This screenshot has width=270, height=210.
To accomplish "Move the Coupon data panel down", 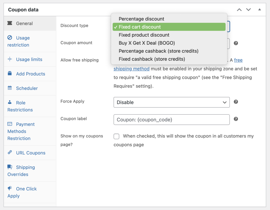I will point(248,10).
